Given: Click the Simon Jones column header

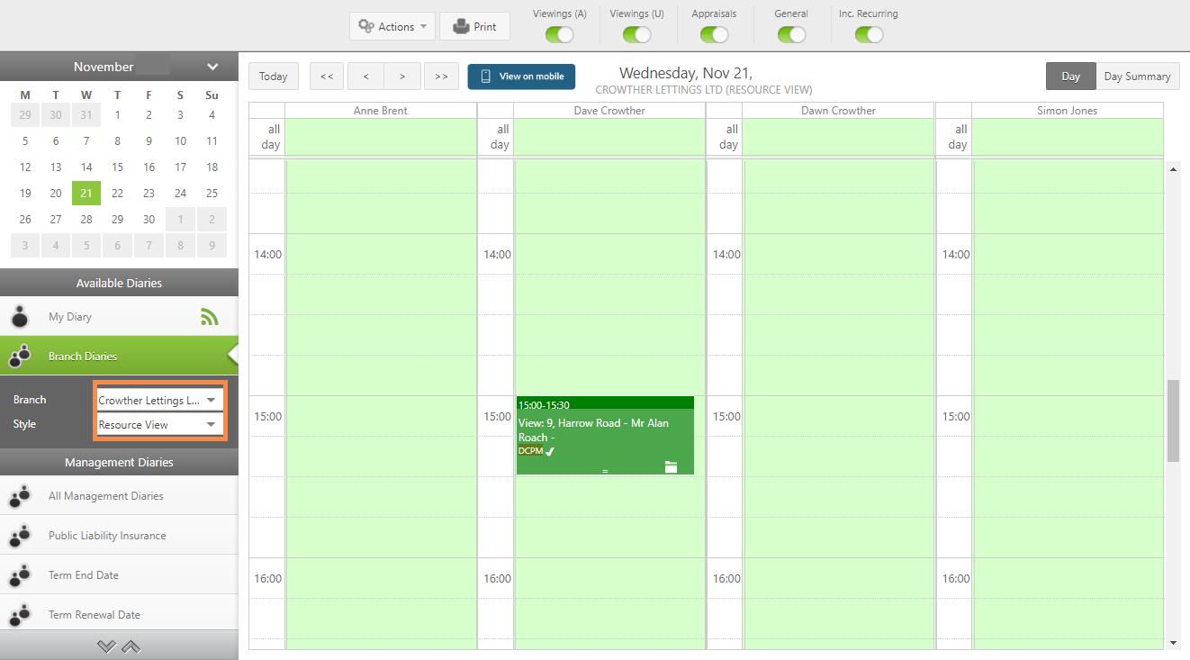Looking at the screenshot, I should point(1067,111).
